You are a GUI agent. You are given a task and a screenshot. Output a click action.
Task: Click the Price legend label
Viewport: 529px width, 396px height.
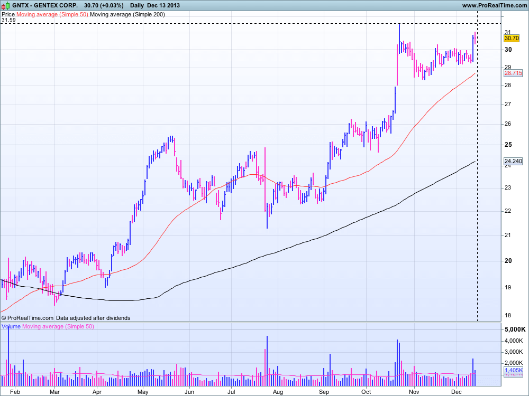8,14
